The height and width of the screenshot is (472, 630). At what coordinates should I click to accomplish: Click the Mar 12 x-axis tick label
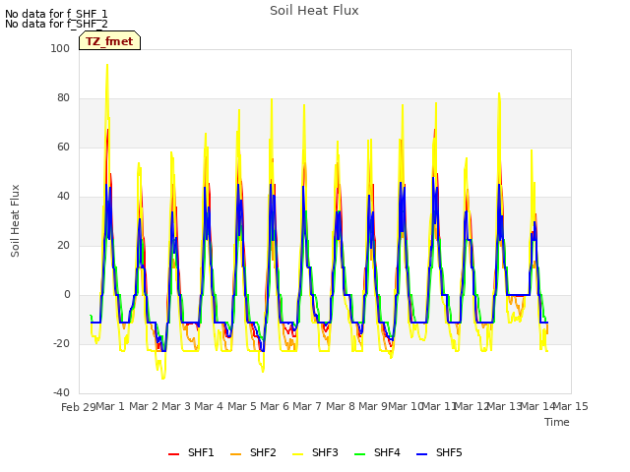coord(472,406)
